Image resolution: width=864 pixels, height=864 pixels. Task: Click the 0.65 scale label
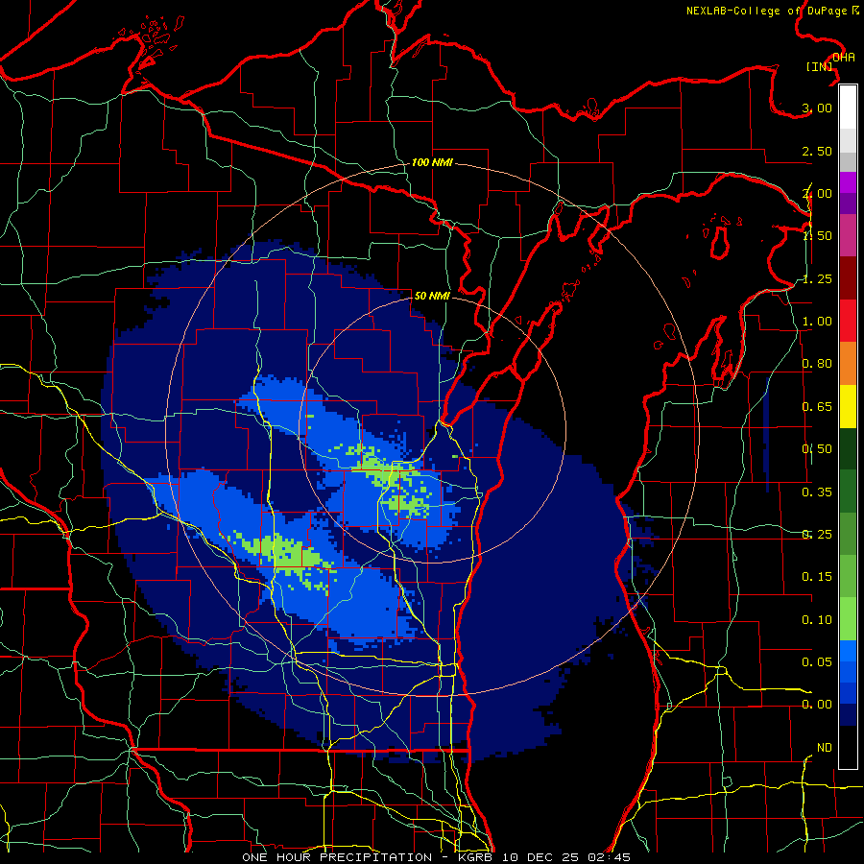(x=817, y=407)
